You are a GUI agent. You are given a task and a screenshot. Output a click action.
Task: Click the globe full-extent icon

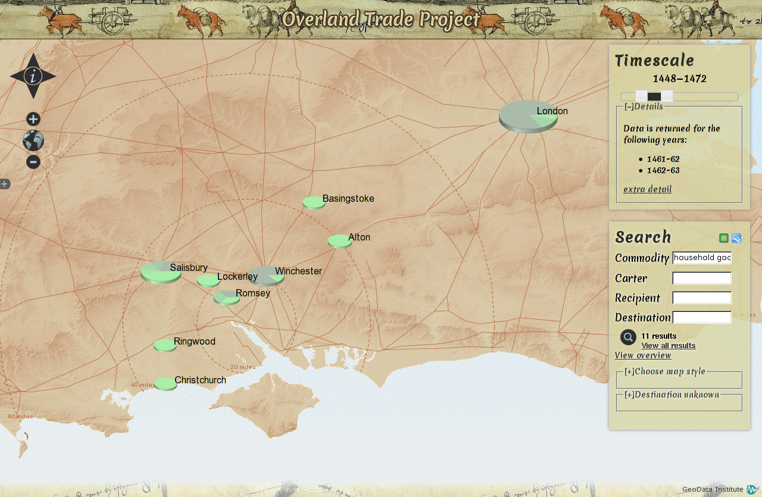pos(33,140)
